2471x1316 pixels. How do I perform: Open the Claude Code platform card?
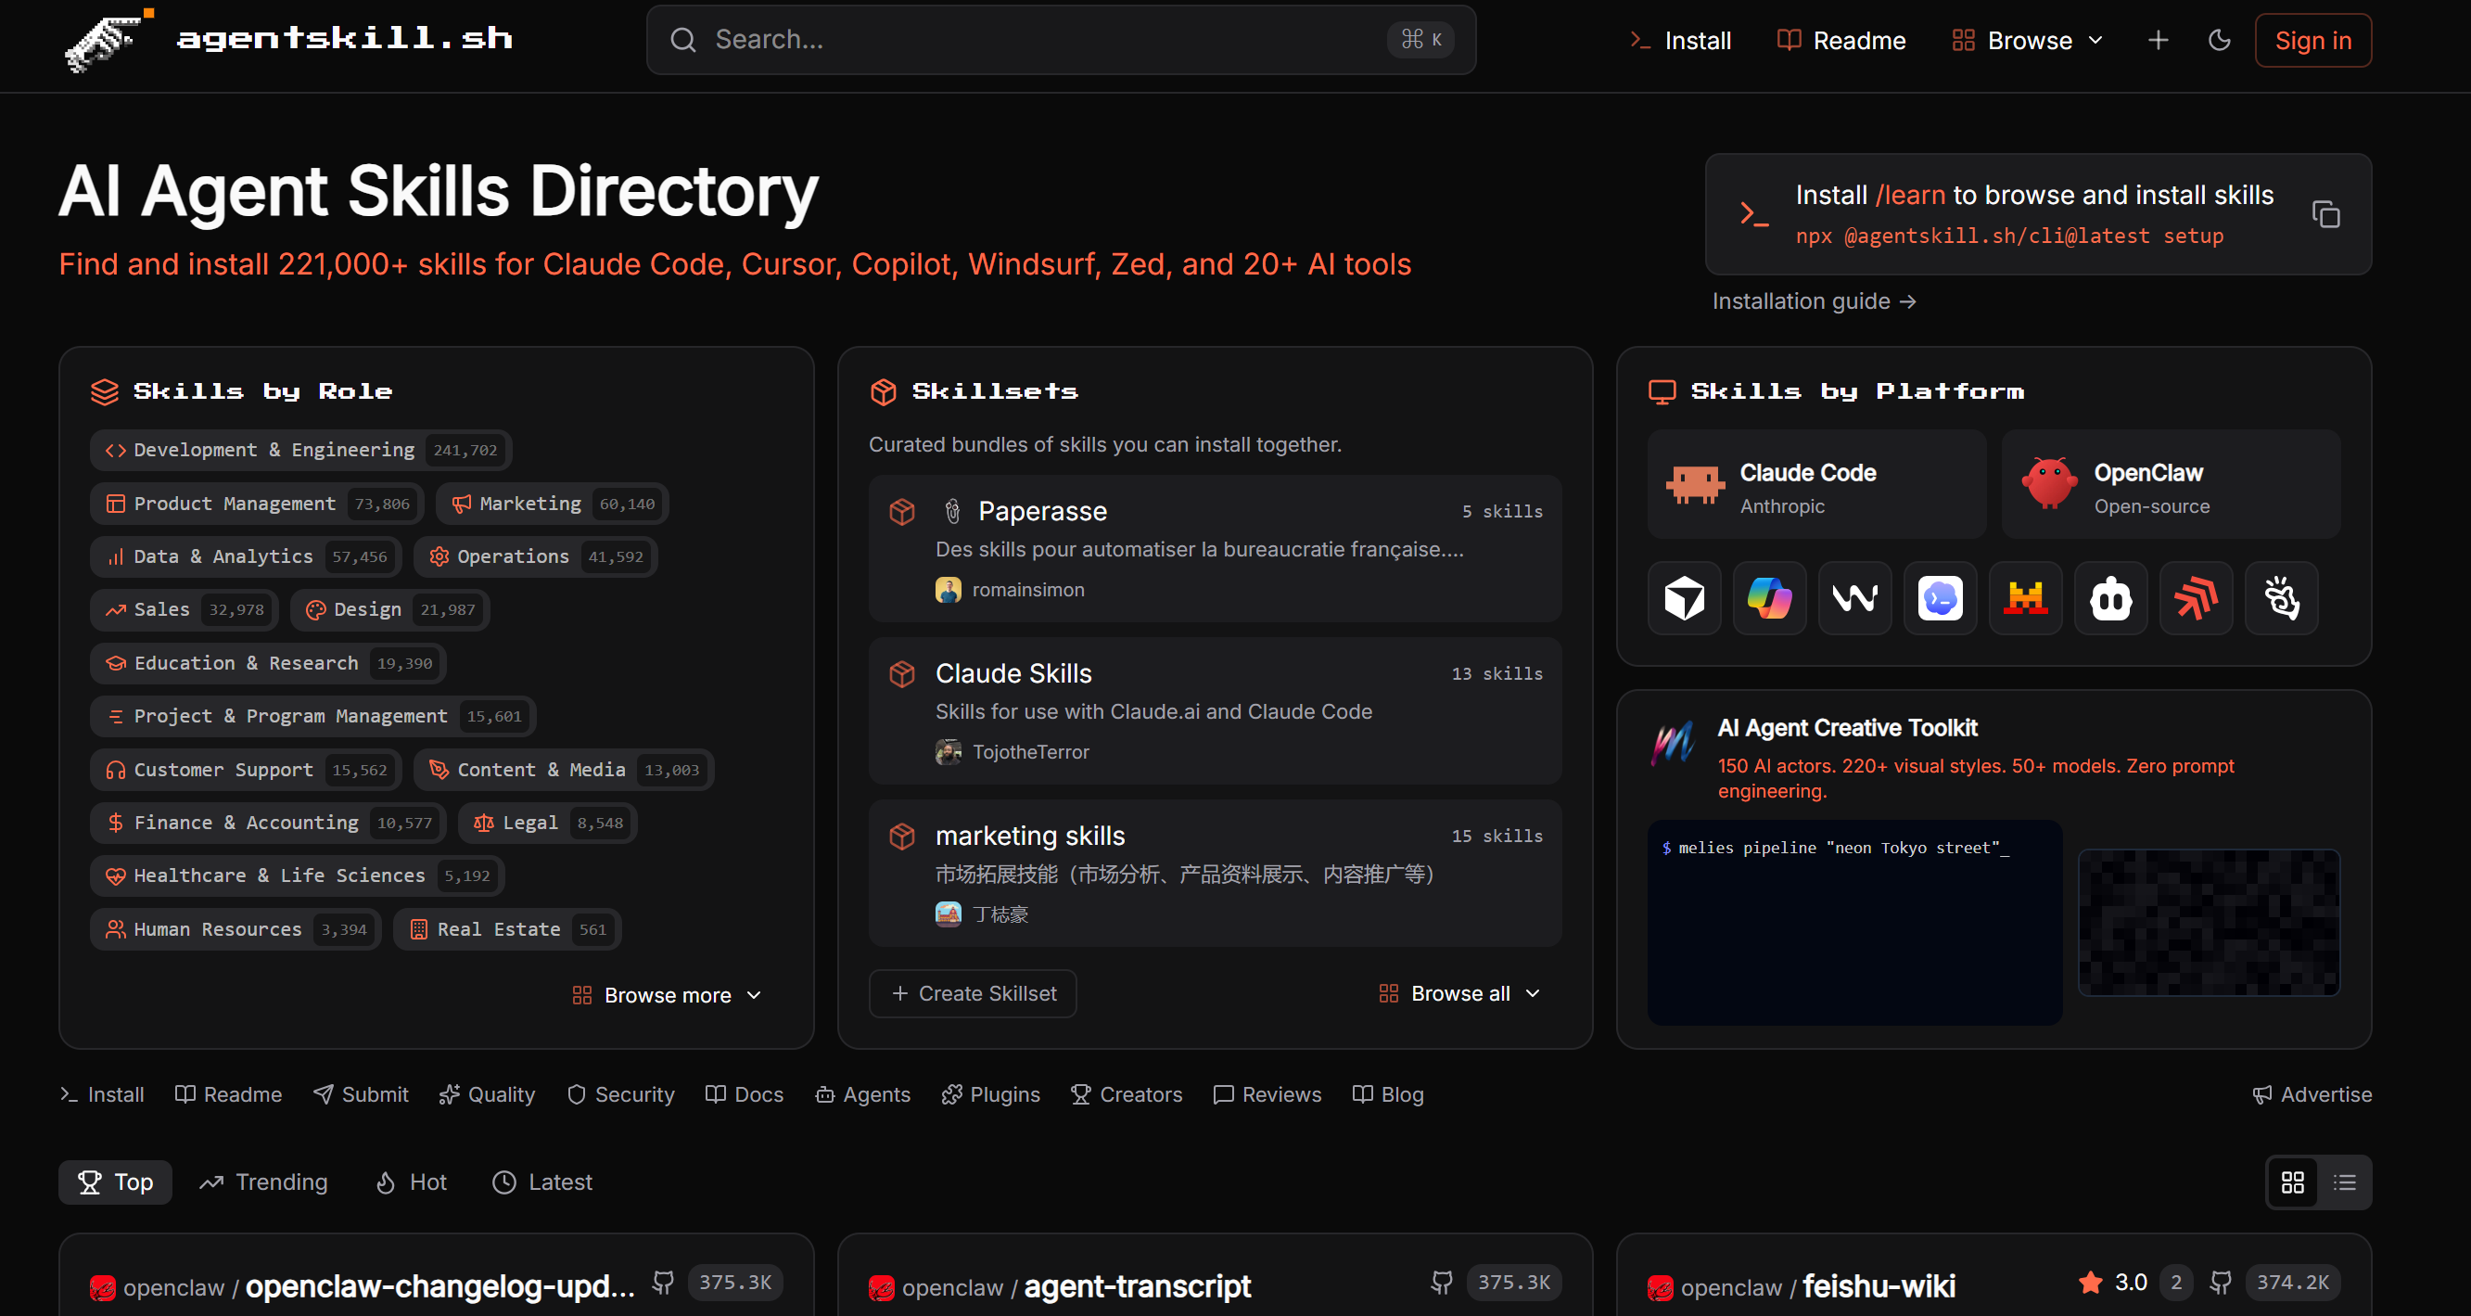click(x=1815, y=484)
